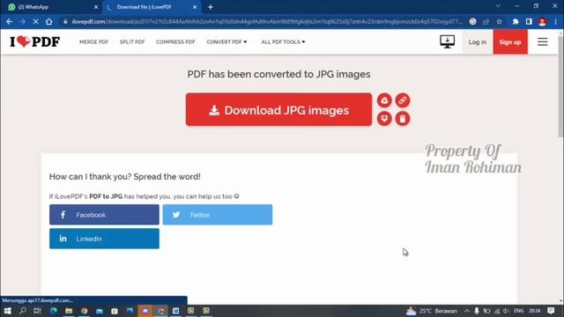Expand the ALL PDF TOOLS dropdown
564x317 pixels.
click(x=283, y=42)
